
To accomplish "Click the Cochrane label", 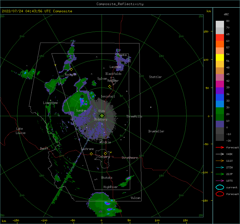I will pyautogui.click(x=87, y=149).
